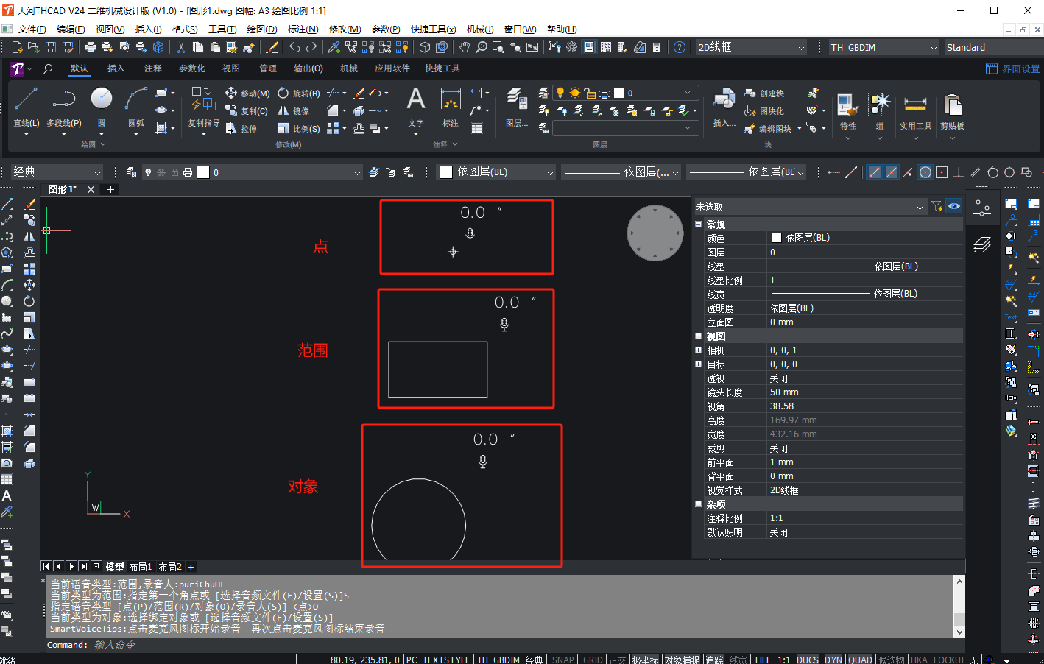Click the white layer color swatch in ribbon

coord(619,93)
